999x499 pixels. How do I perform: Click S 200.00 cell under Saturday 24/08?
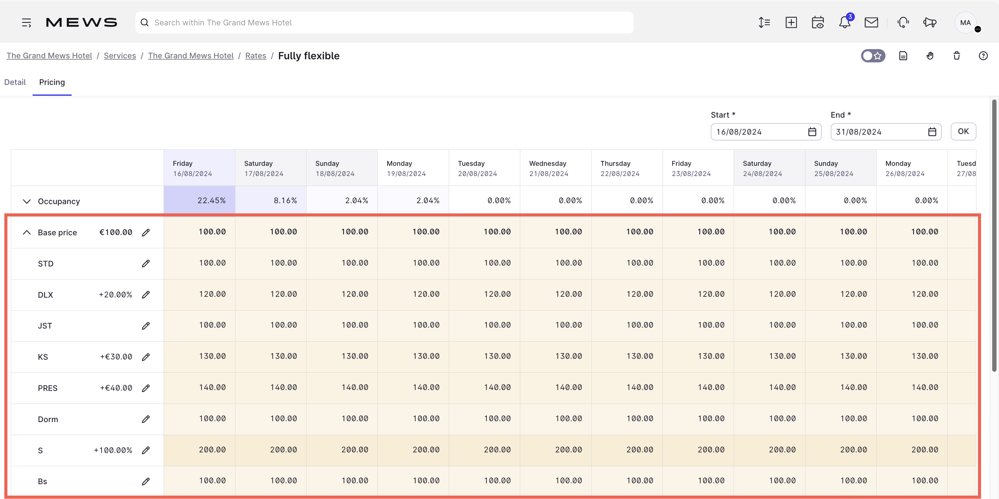[770, 450]
